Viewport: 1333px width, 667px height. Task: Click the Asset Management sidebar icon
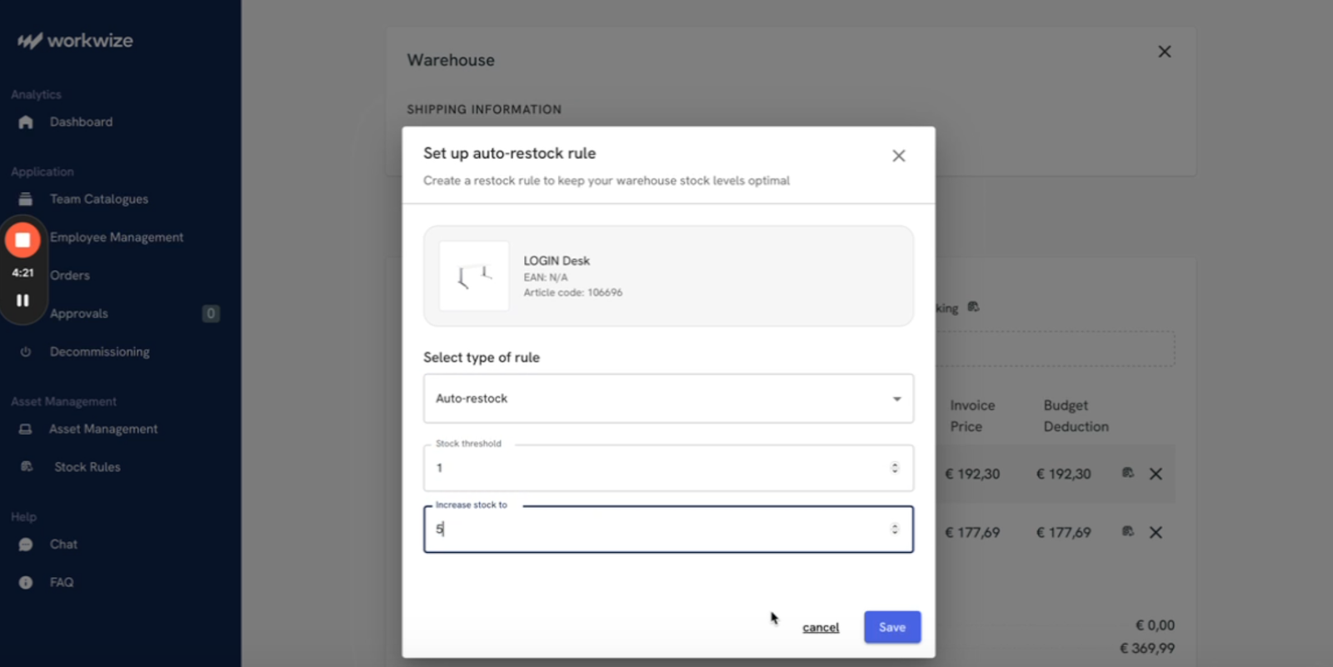coord(26,430)
